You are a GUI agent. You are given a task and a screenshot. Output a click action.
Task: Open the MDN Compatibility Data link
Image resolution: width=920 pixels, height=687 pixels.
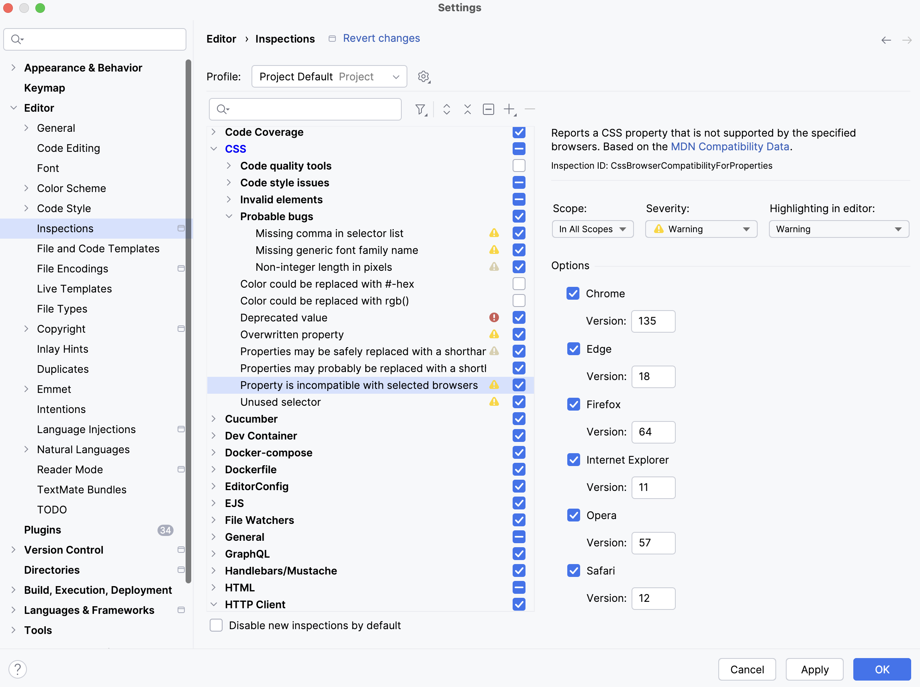point(730,146)
